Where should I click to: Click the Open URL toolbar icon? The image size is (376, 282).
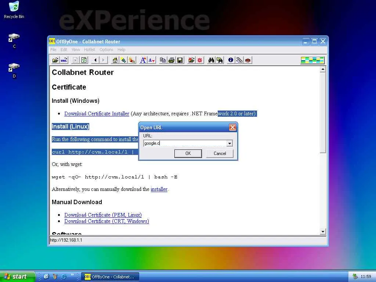(64, 60)
